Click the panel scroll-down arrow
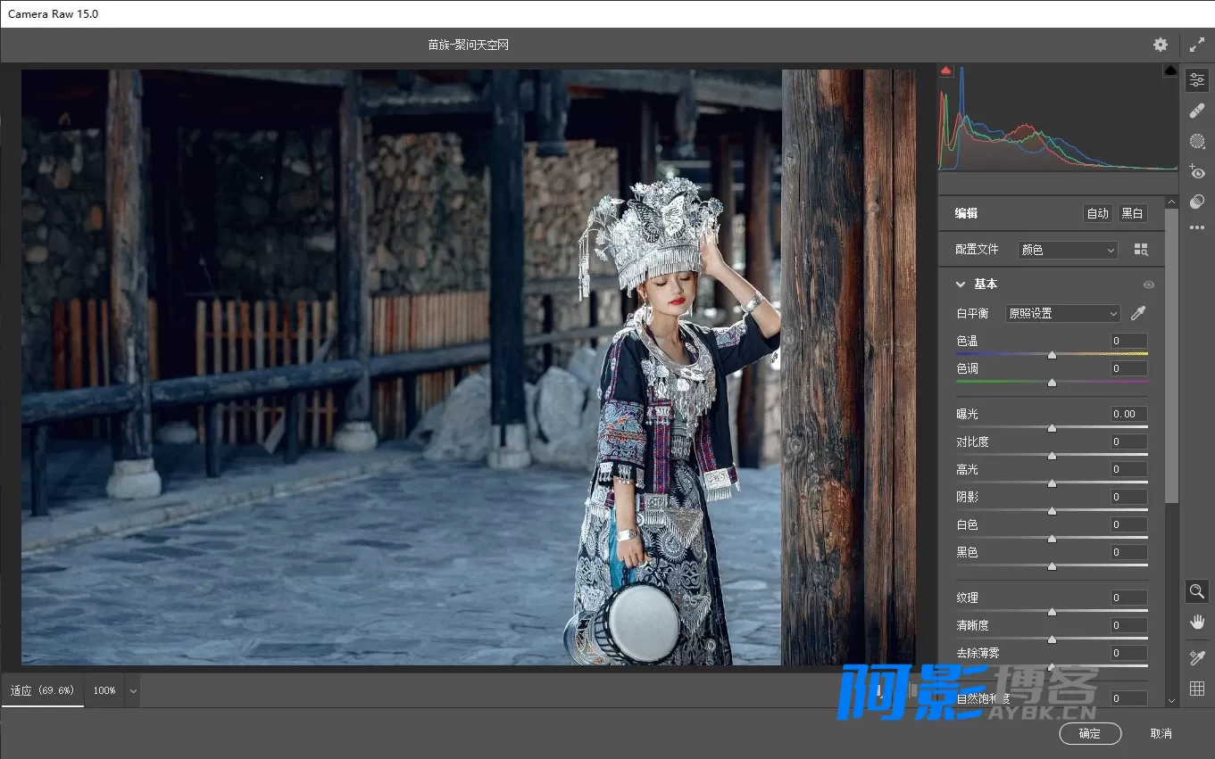Screen dimensions: 1215x759 [x=1171, y=701]
